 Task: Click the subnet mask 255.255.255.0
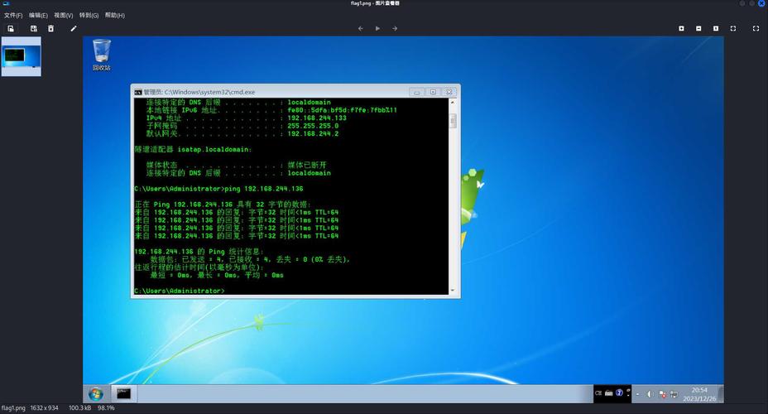click(313, 126)
